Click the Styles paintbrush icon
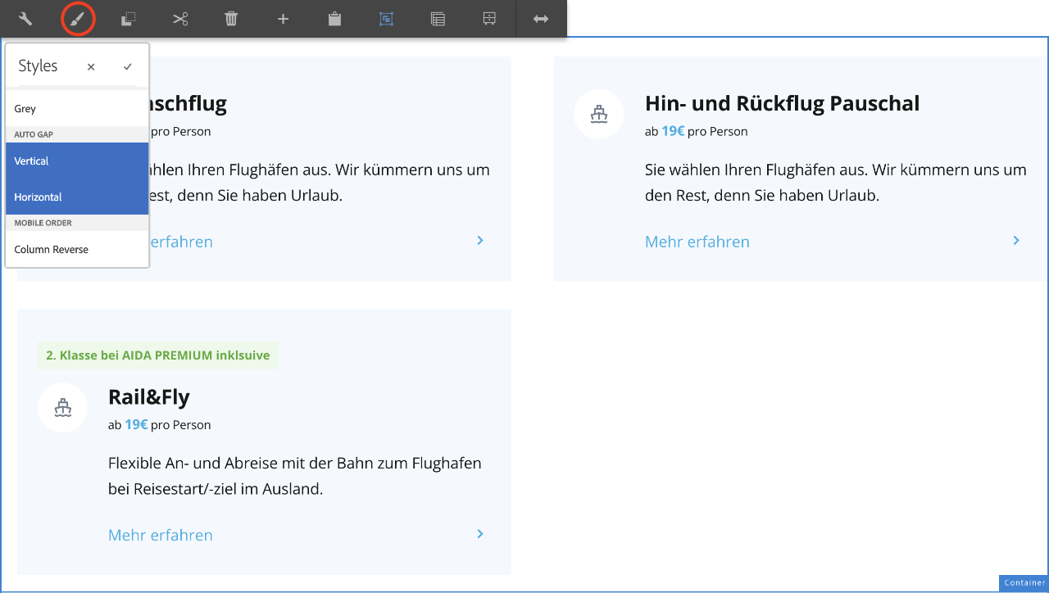The height and width of the screenshot is (593, 1049). 79,19
